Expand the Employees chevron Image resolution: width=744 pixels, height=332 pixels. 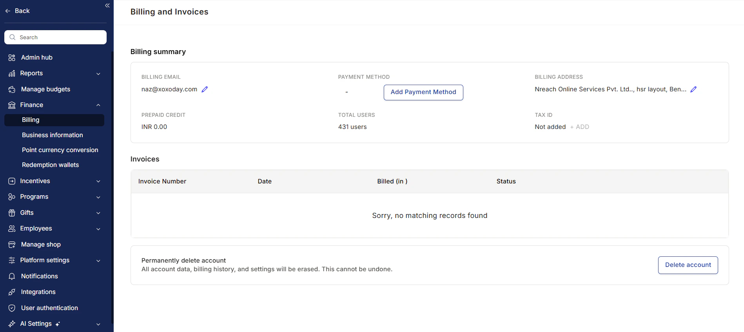pyautogui.click(x=98, y=229)
